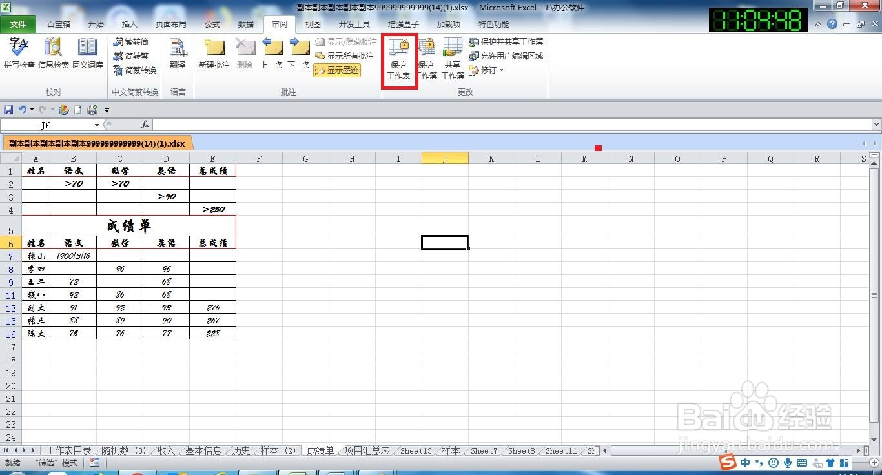Switch to the 开始 ribbon tab
The height and width of the screenshot is (475, 882).
[96, 25]
